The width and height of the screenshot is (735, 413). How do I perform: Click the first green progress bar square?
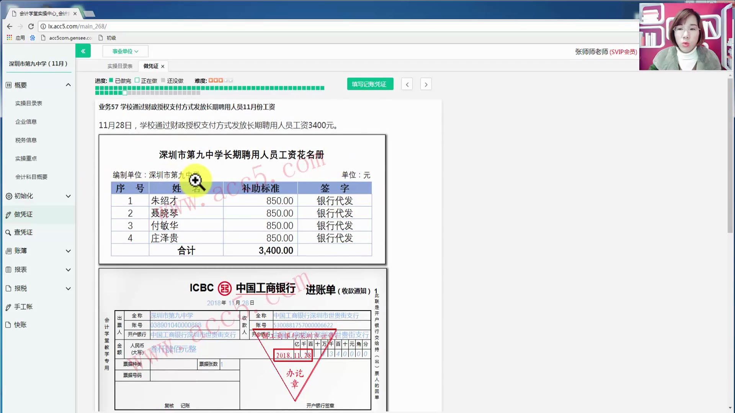[97, 88]
